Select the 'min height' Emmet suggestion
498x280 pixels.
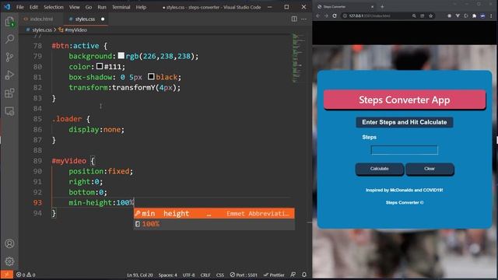click(214, 213)
